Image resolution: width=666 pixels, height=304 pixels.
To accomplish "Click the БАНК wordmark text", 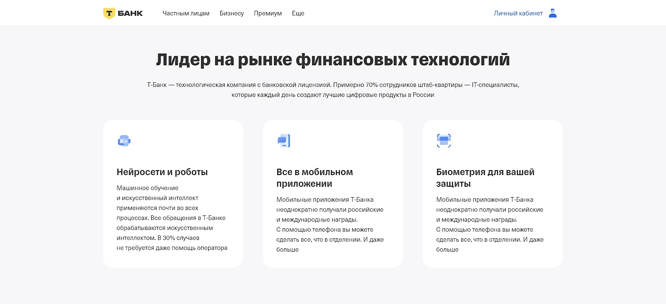I will coord(130,13).
